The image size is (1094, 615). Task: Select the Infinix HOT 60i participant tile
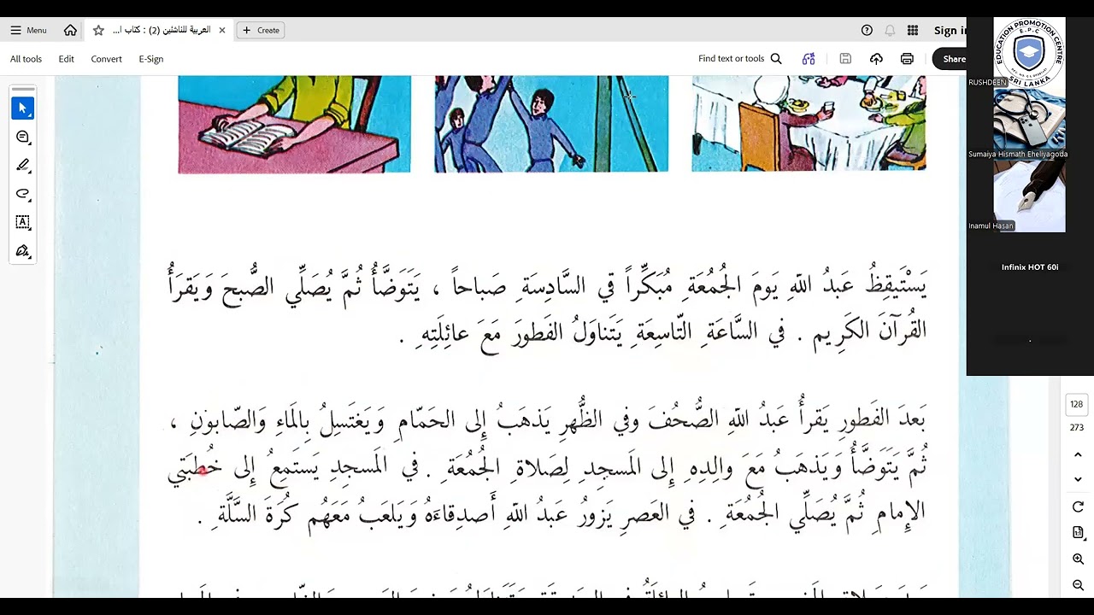click(1029, 267)
